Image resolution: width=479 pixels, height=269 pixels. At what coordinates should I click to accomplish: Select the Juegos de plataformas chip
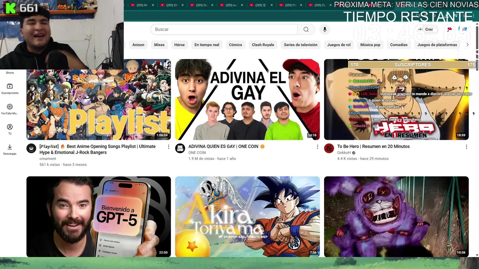pyautogui.click(x=437, y=45)
